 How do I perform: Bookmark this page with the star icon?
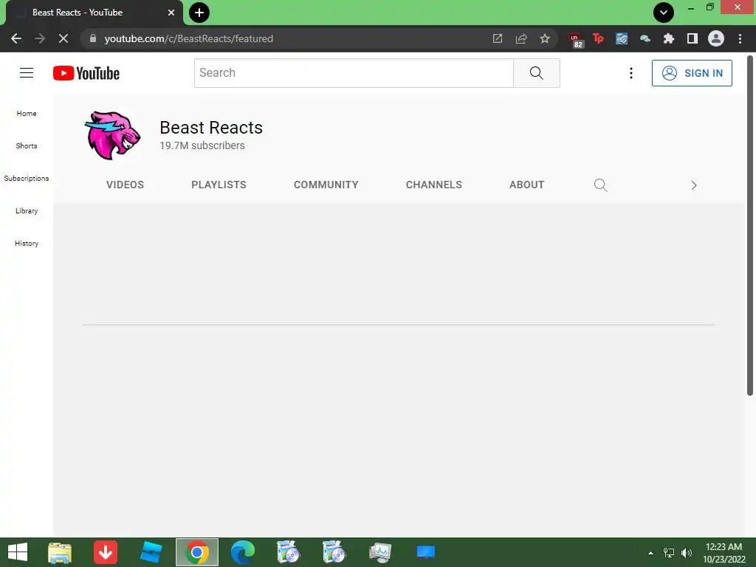point(545,38)
